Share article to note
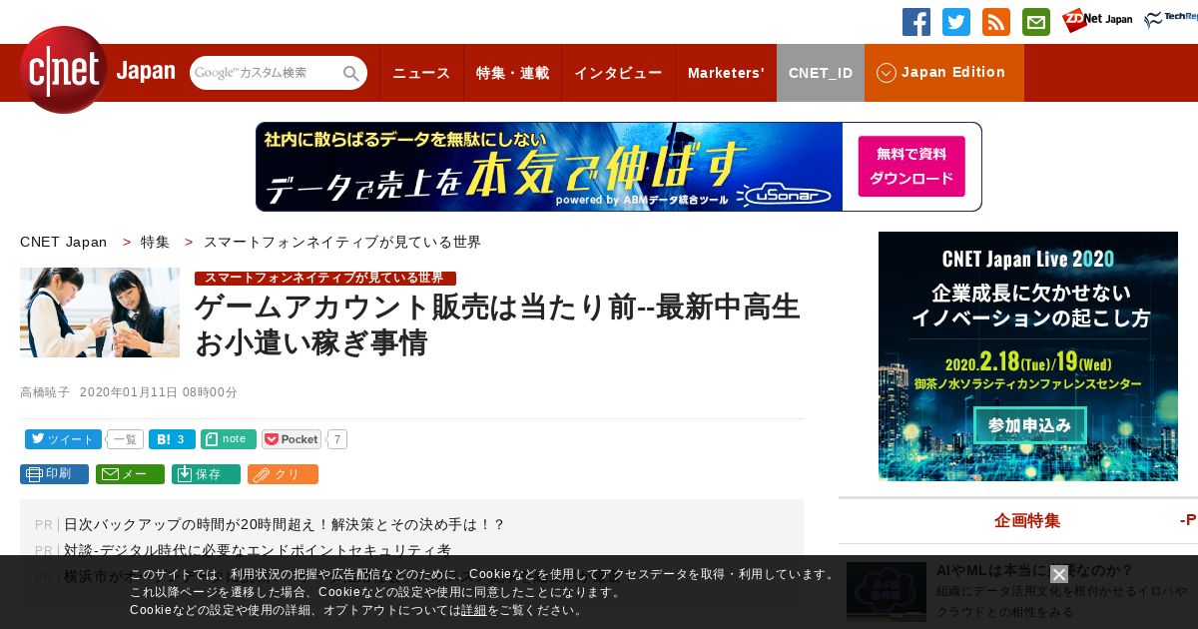 (229, 439)
